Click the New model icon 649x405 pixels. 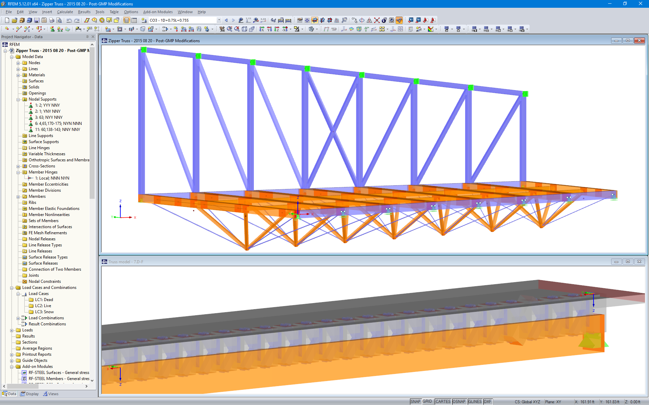pos(7,20)
